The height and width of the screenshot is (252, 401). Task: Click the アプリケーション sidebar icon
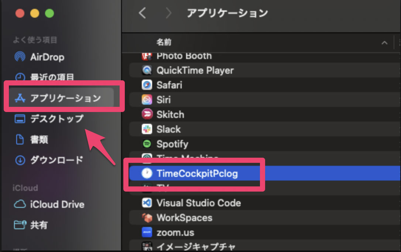[x=20, y=98]
